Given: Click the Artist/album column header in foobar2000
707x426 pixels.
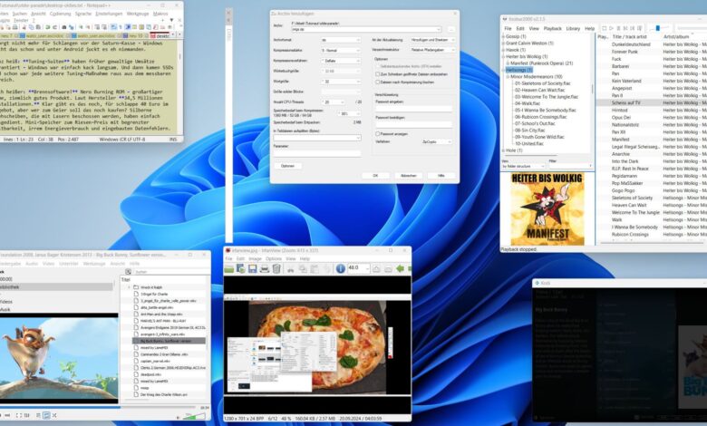Looking at the screenshot, I should click(676, 37).
